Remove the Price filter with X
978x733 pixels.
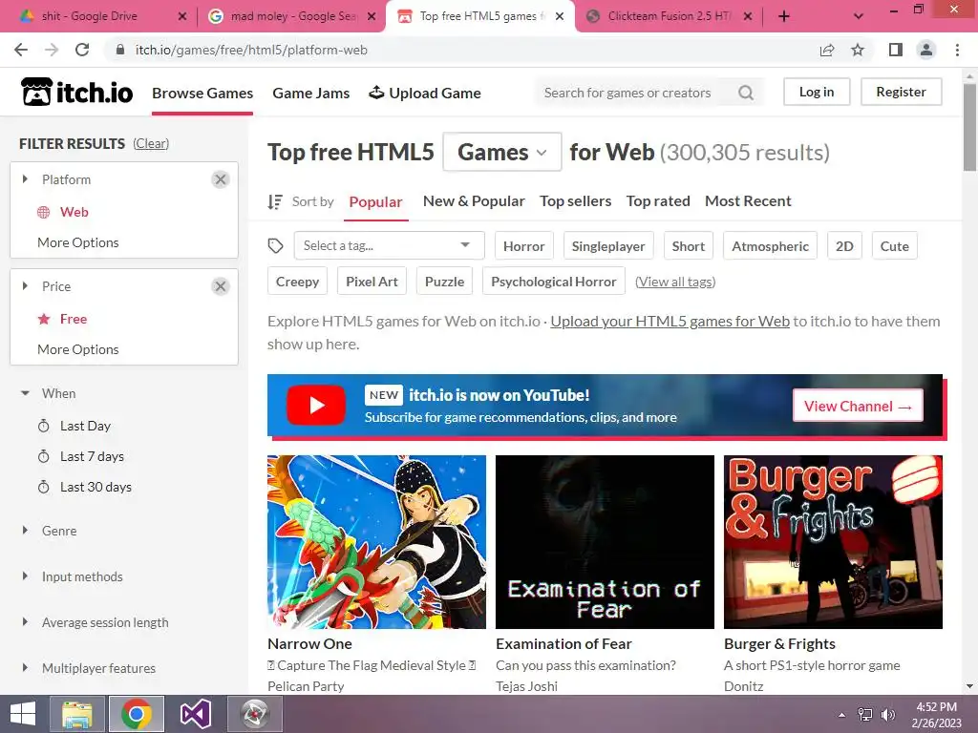221,286
